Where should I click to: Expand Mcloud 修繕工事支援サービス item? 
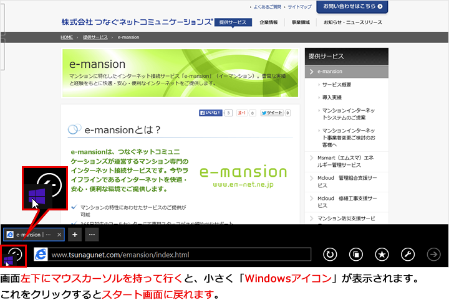[x=347, y=202]
